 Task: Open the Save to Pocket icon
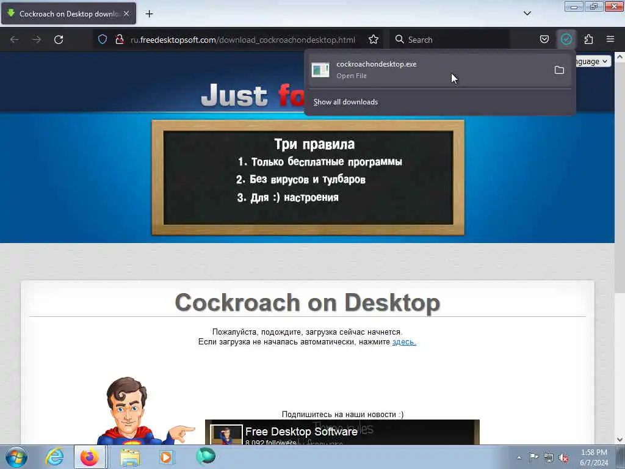544,39
